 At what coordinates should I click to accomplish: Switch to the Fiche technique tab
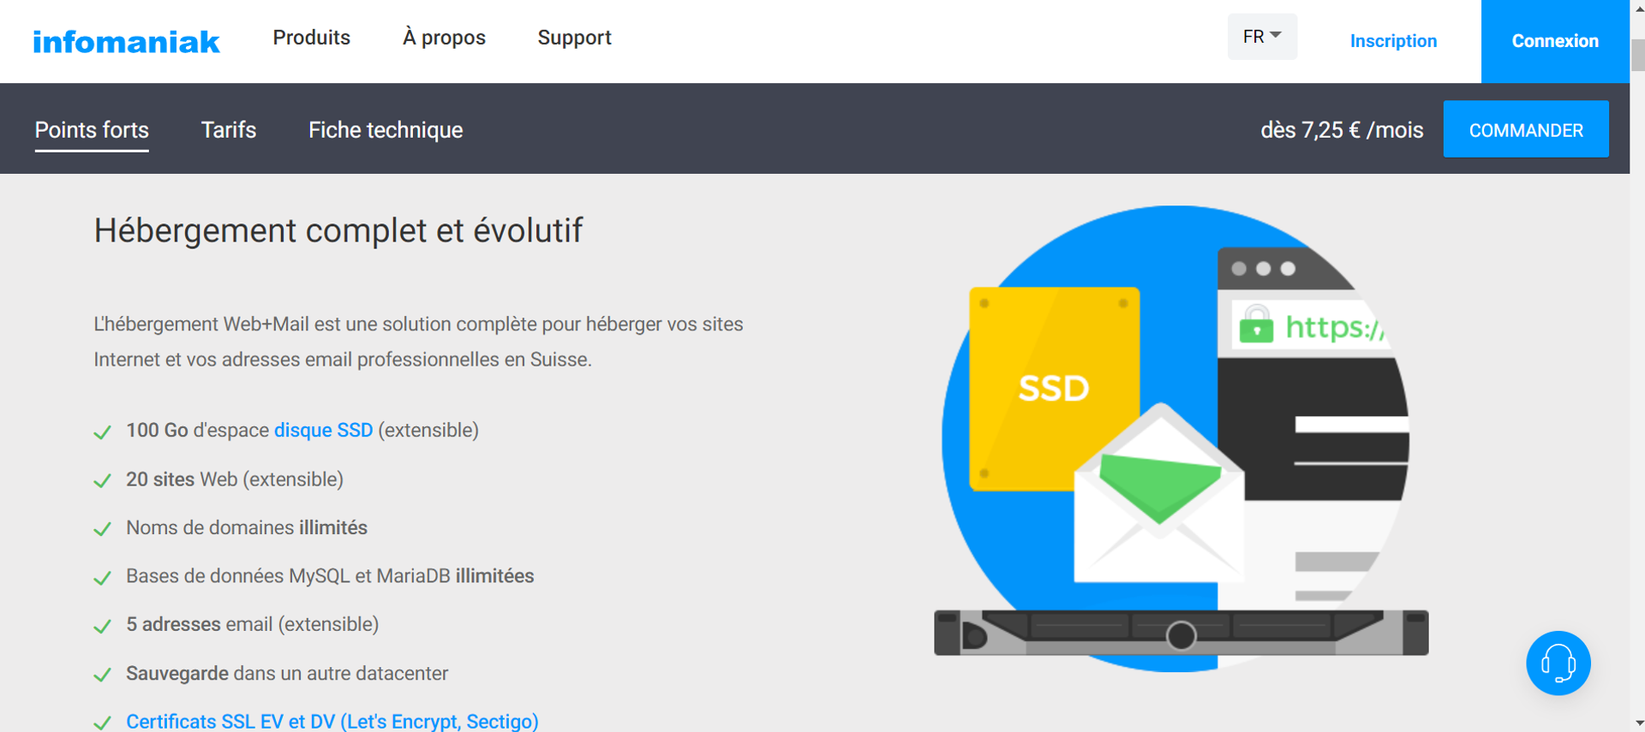coord(386,130)
